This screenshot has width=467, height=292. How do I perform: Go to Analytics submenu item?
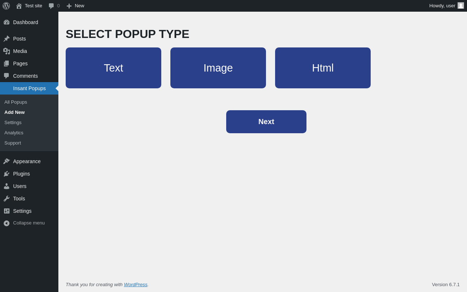14,133
